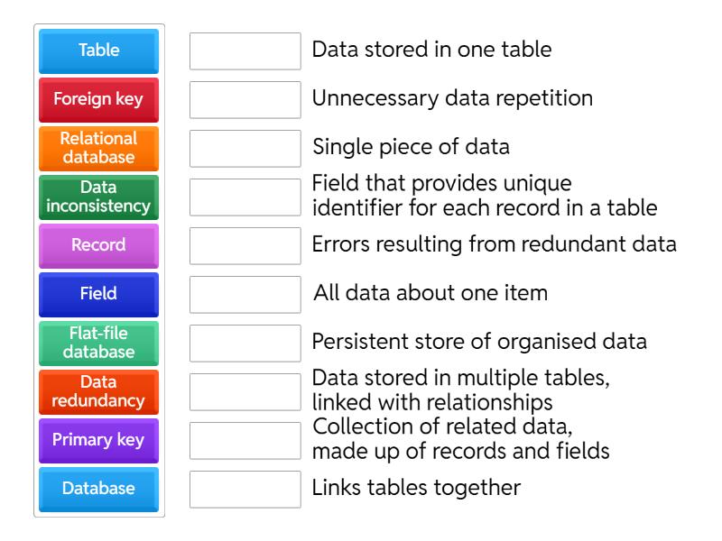722x541 pixels.
Task: Choose the Data redundancy tile
Action: pos(98,392)
